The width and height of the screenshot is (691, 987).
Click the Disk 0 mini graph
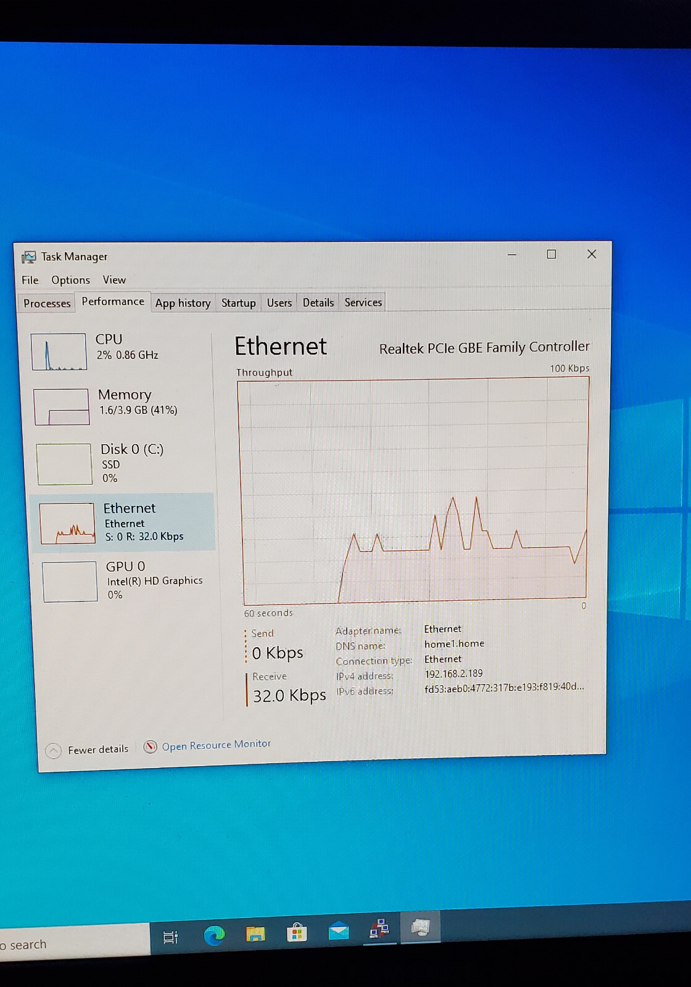tap(64, 464)
